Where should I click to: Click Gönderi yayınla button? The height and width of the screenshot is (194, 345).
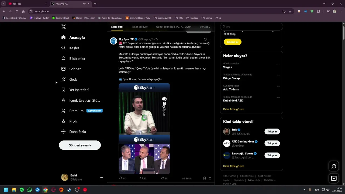coord(80,145)
